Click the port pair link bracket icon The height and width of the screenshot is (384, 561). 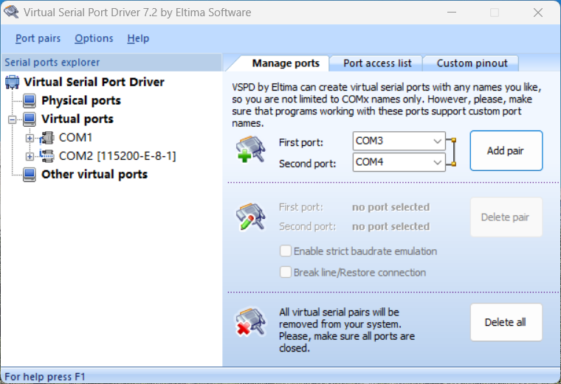point(452,152)
